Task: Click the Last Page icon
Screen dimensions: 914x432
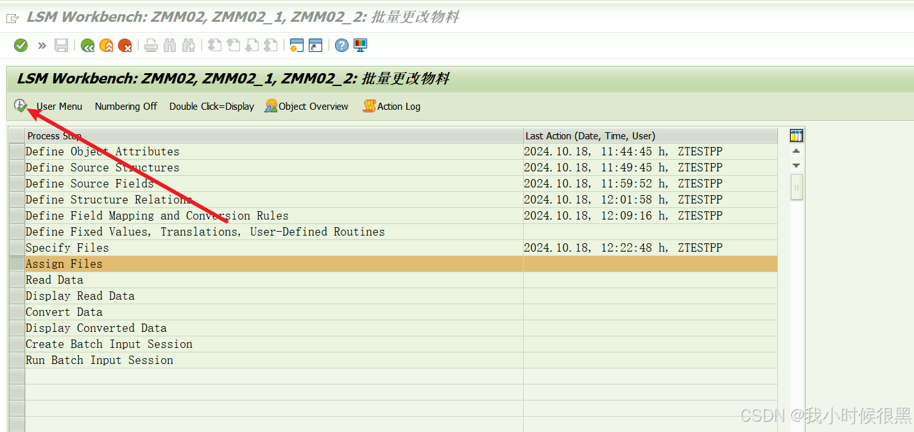Action: (270, 45)
